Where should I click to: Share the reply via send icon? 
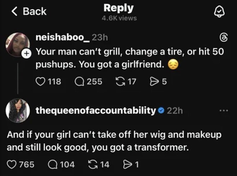(x=128, y=164)
